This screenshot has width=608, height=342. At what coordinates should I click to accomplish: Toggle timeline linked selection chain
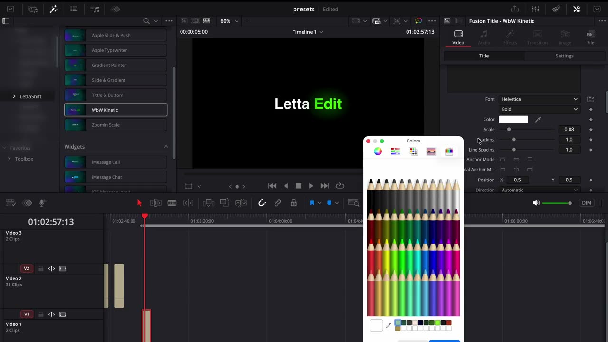278,203
